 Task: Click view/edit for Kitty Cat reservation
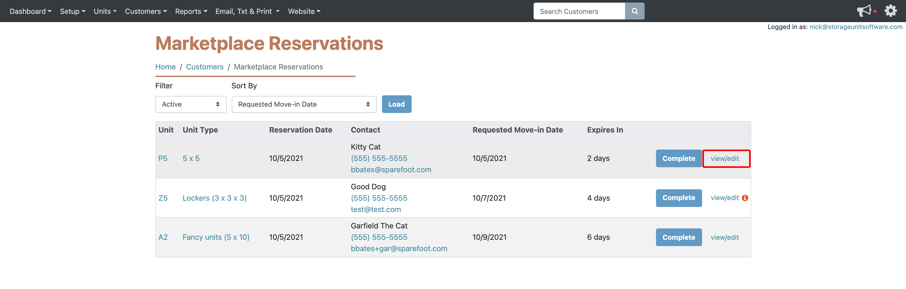[724, 159]
